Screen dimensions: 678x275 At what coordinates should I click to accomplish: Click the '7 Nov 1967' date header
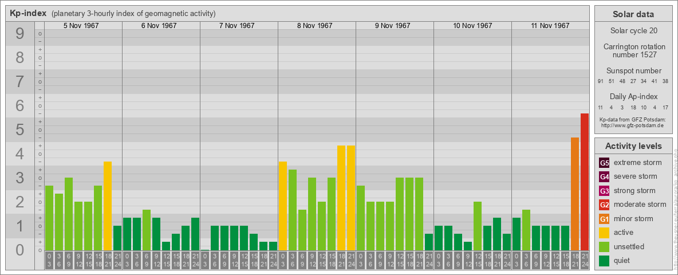tap(236, 26)
